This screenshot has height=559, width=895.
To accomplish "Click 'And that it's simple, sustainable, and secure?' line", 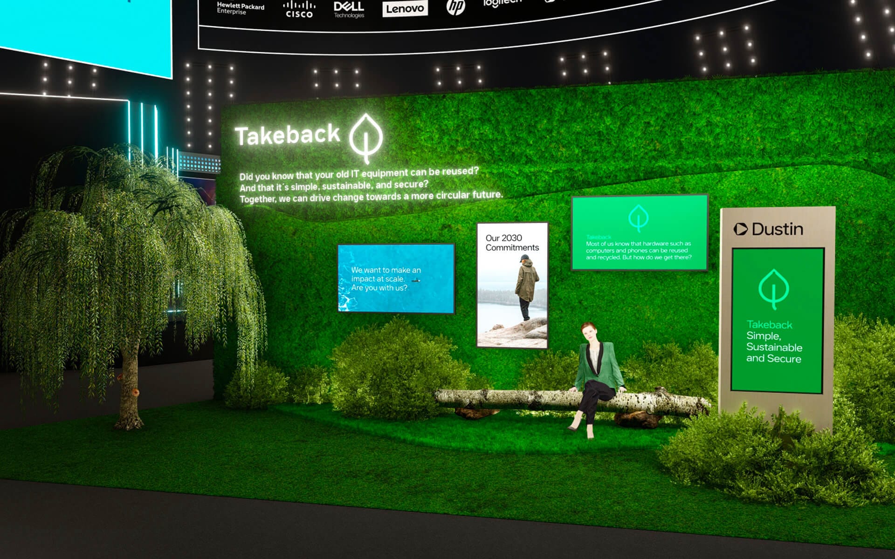I will click(334, 186).
